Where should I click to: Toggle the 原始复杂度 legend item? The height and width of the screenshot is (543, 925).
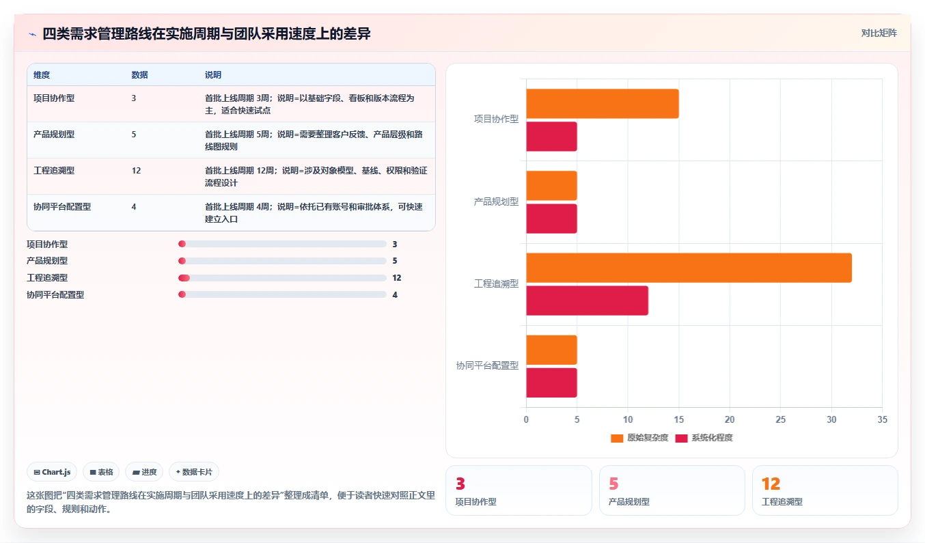[x=639, y=438]
